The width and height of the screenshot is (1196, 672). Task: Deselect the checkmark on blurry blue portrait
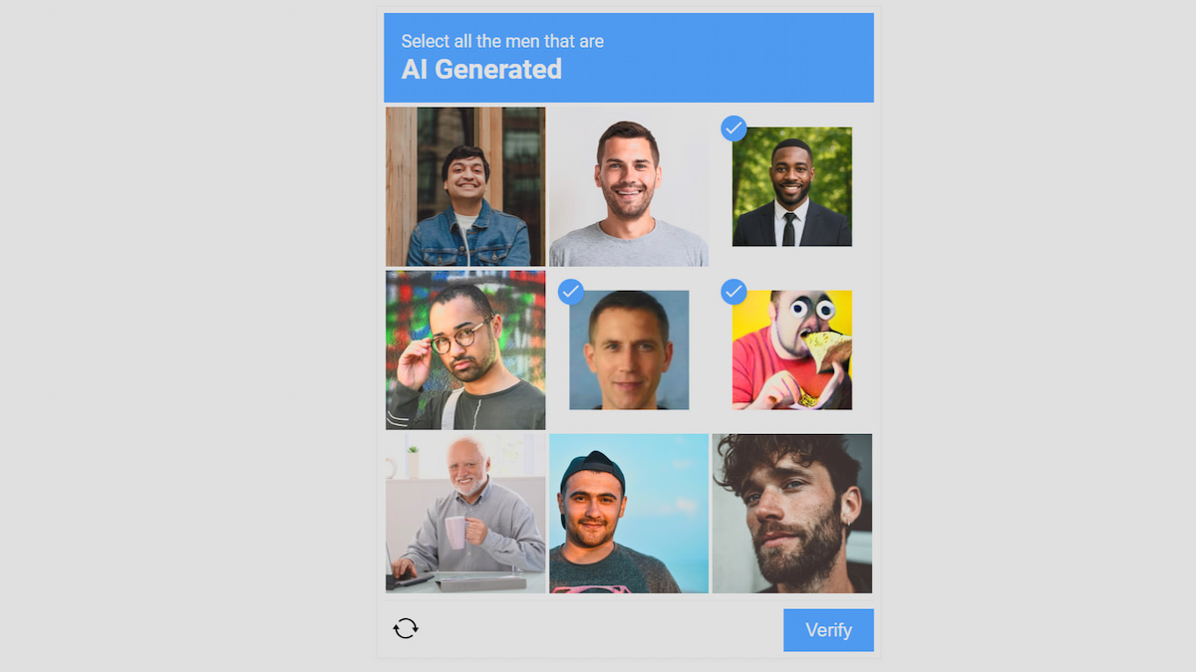click(629, 349)
